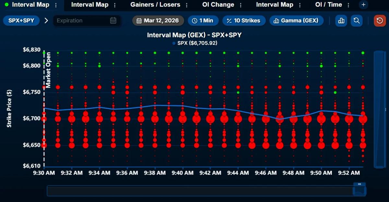Viewport: 389px width, 202px height.
Task: Select the 1 Min interval button
Action: tap(203, 20)
